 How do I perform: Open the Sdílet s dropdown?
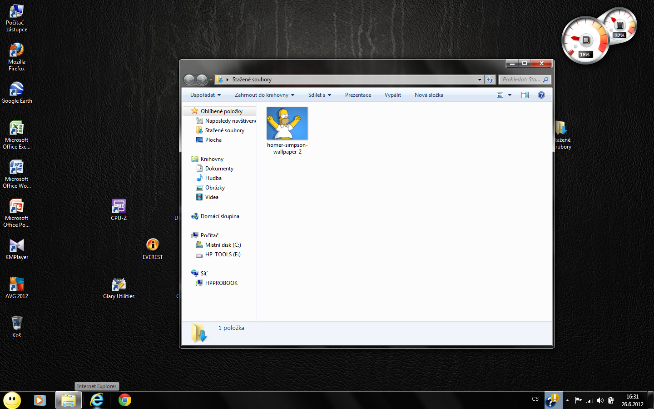[x=320, y=95]
